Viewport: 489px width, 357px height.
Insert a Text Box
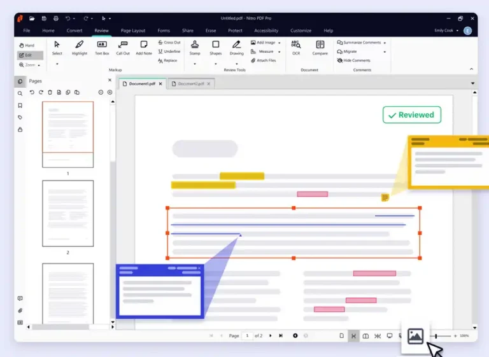(102, 48)
